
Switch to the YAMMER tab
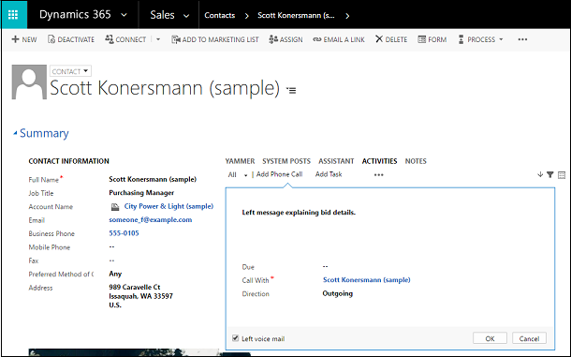point(240,161)
